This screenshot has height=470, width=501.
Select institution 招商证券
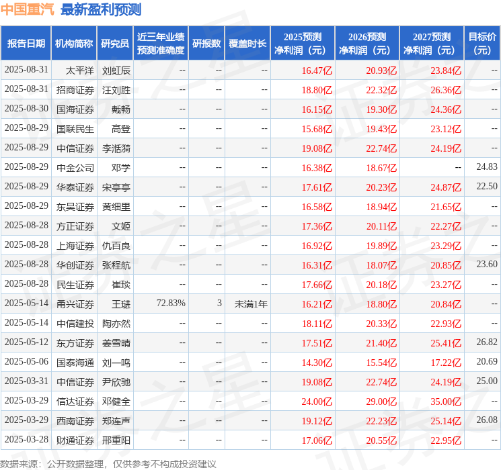[x=75, y=90]
